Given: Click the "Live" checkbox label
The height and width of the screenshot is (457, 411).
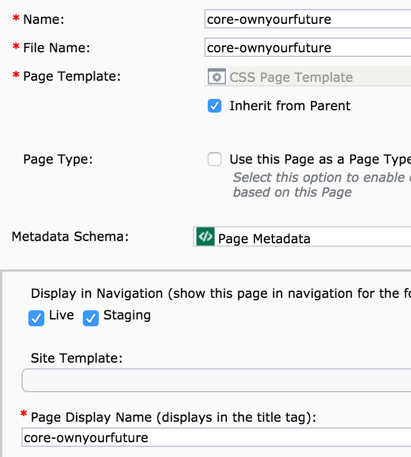Looking at the screenshot, I should point(61,315).
